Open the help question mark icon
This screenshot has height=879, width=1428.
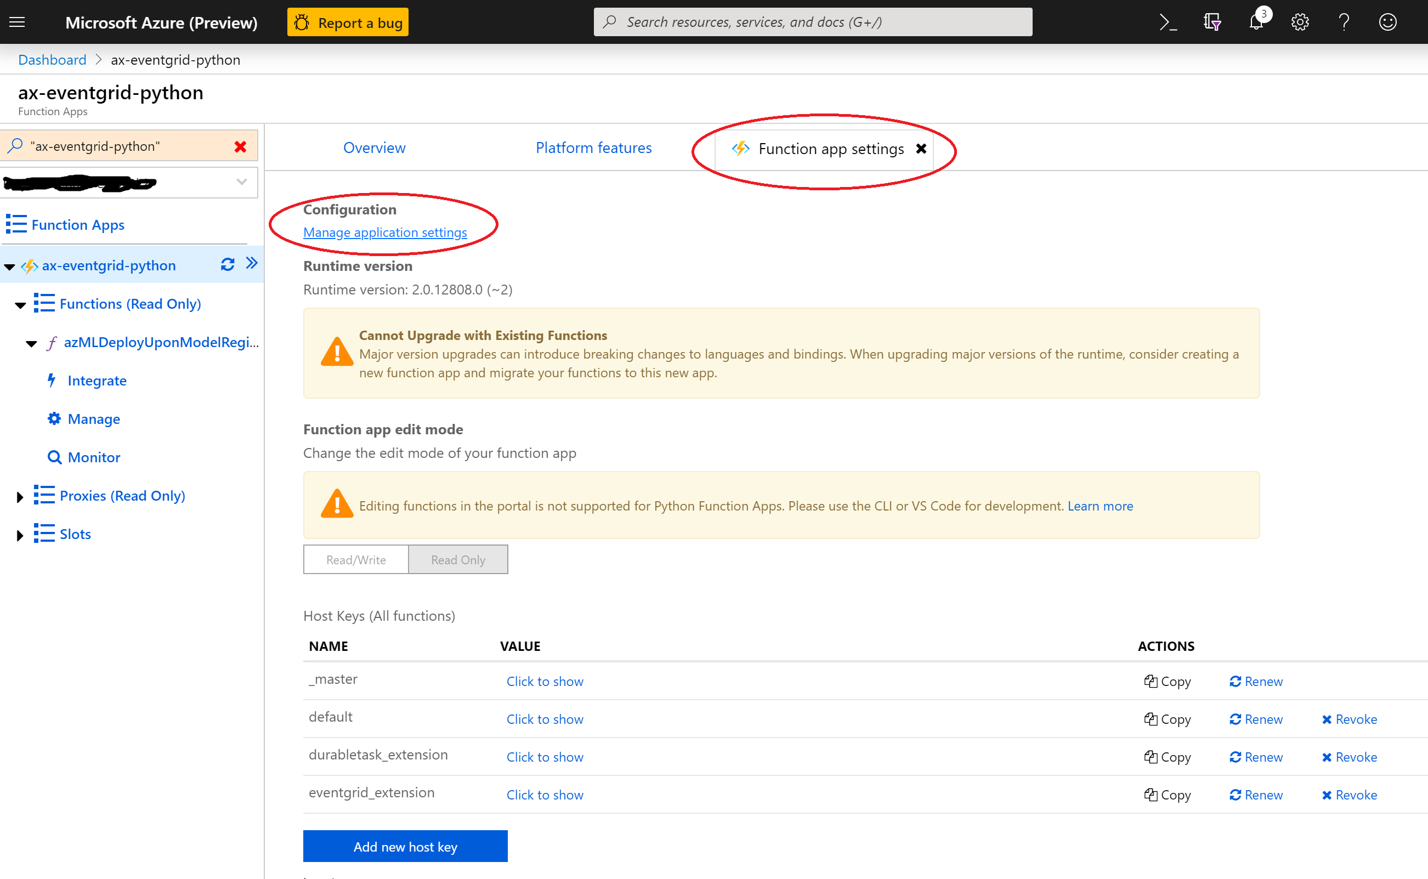click(1344, 22)
